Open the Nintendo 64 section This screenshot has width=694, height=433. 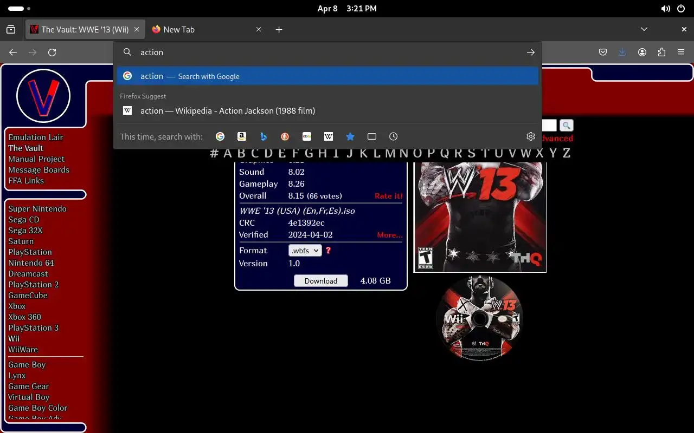click(x=31, y=263)
